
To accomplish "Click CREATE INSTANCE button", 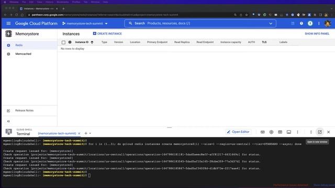I will click(107, 33).
